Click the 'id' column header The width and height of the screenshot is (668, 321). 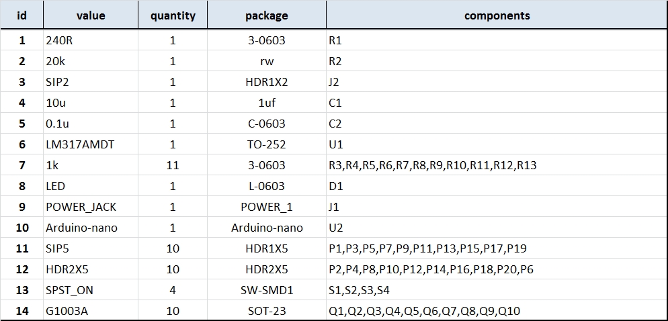coord(22,15)
